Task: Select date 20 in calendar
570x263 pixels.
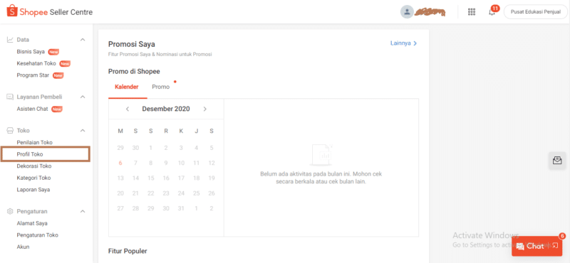Action: coord(120,193)
